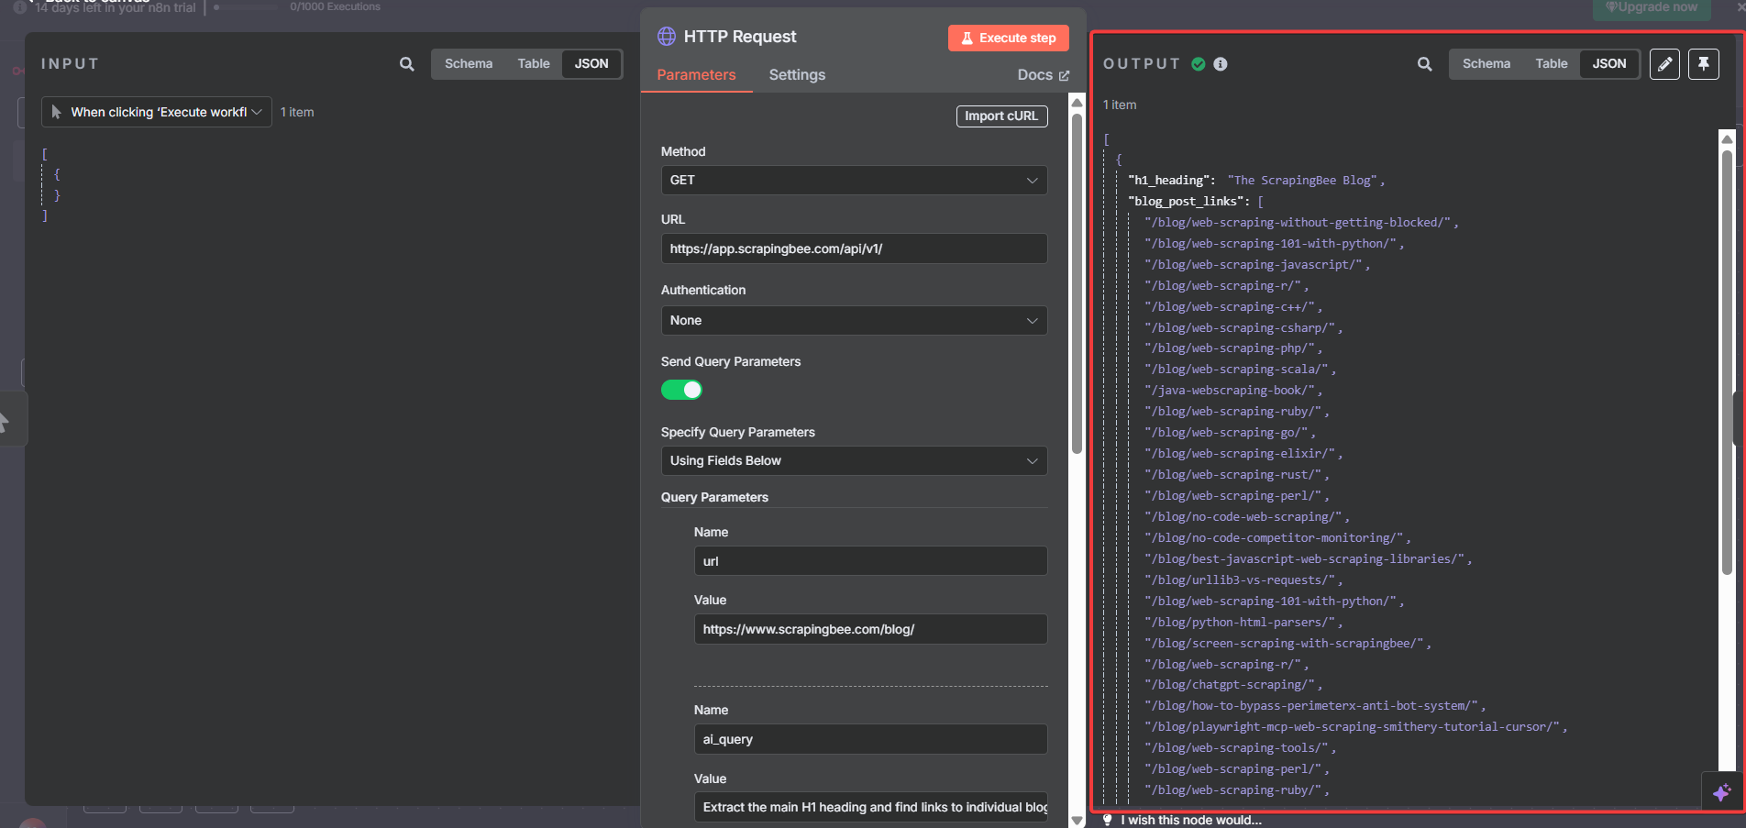Viewport: 1746px width, 828px height.
Task: Expand the Authentication None dropdown
Action: (853, 320)
